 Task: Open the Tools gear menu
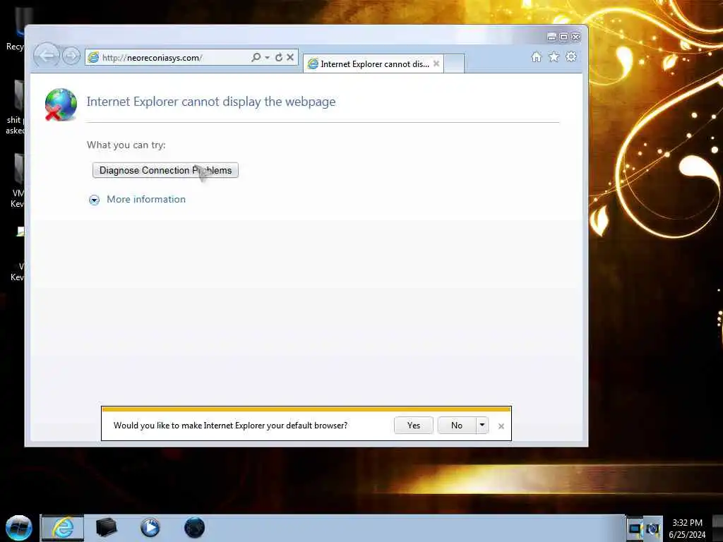point(571,56)
